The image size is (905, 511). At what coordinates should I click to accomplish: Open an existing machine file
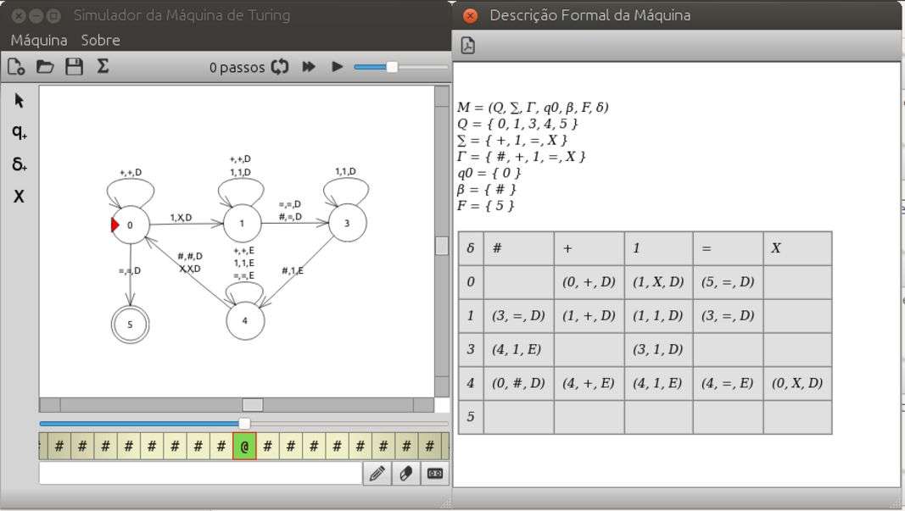pos(45,67)
